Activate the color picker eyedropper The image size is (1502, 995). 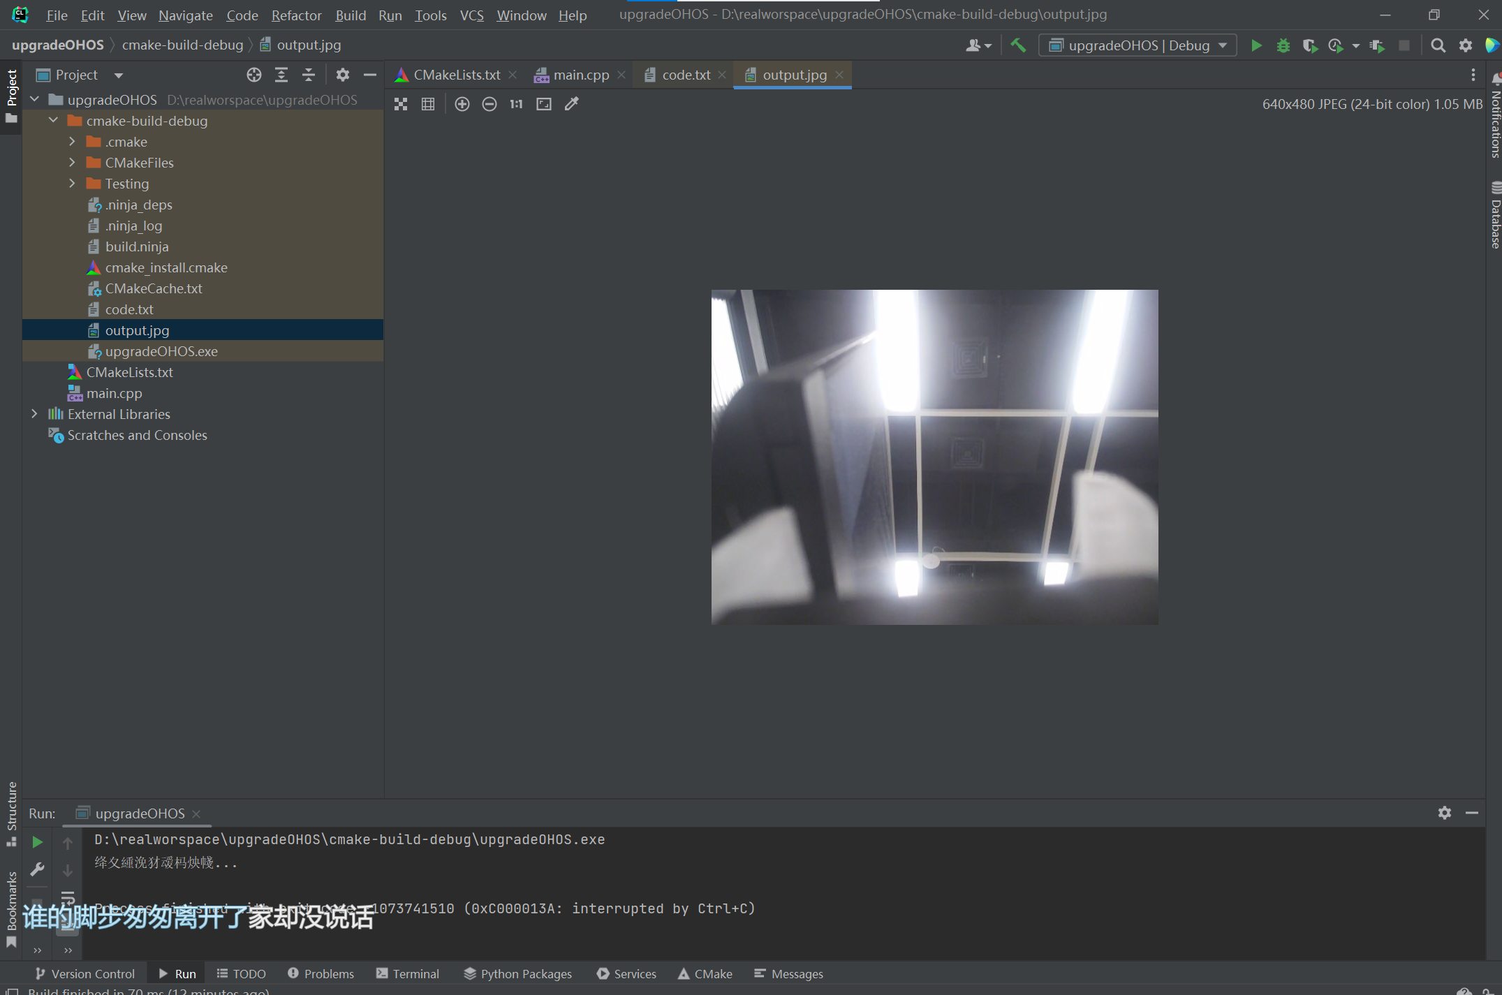572,104
